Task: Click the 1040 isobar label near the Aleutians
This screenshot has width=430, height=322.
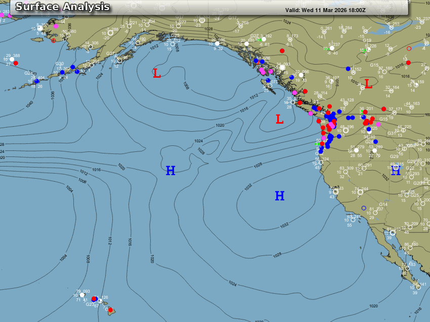Action: tap(29, 103)
